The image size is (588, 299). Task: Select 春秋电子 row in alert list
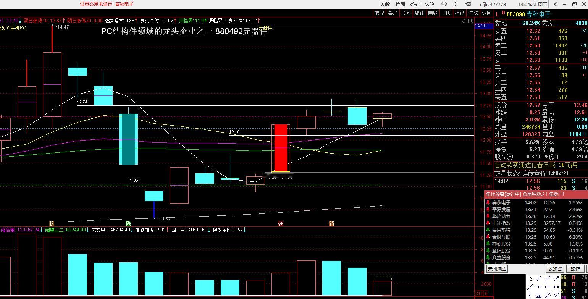(536, 202)
